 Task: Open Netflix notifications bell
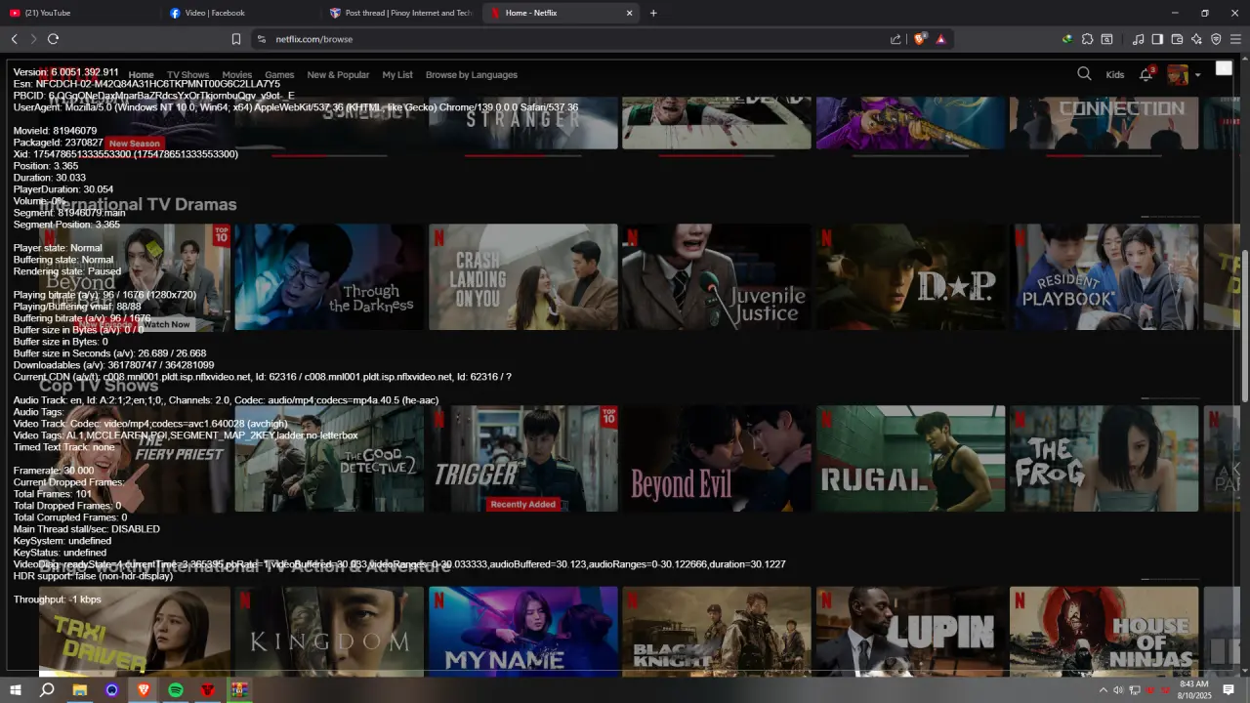1146,74
